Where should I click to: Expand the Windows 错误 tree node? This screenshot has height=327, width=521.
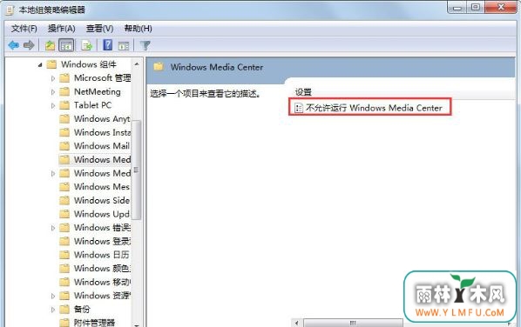53,228
